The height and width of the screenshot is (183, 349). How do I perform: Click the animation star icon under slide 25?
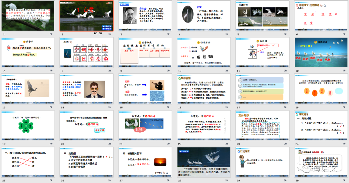pyautogui.click(x=51, y=180)
